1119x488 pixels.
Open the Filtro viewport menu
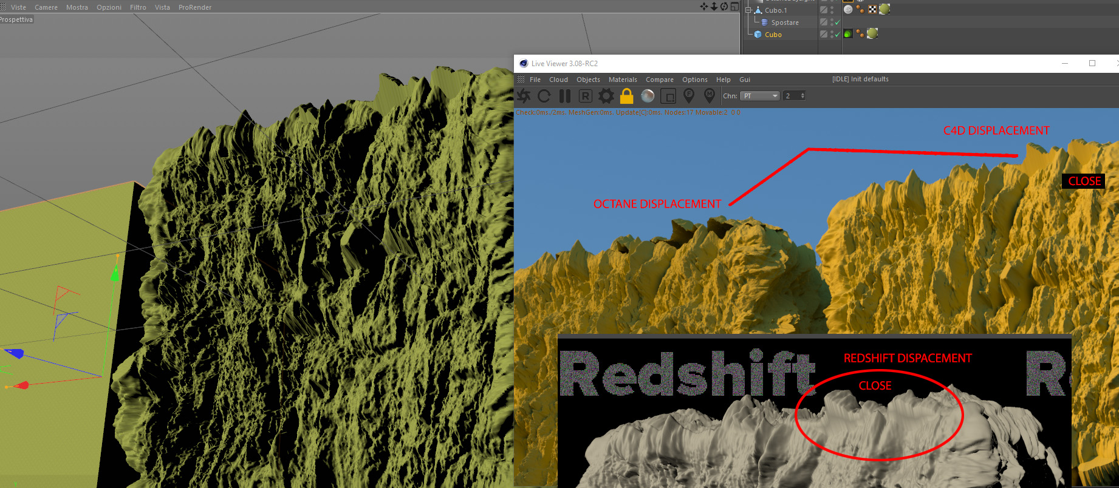138,7
